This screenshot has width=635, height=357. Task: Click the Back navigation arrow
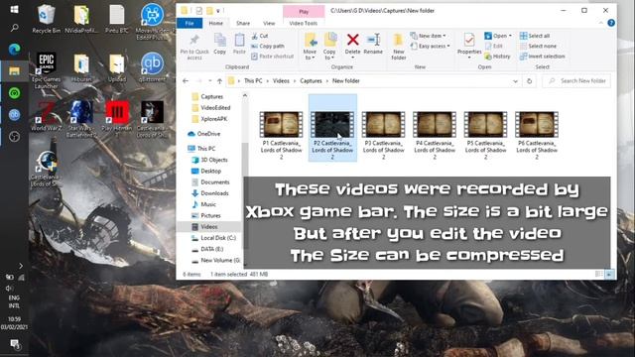tap(186, 81)
